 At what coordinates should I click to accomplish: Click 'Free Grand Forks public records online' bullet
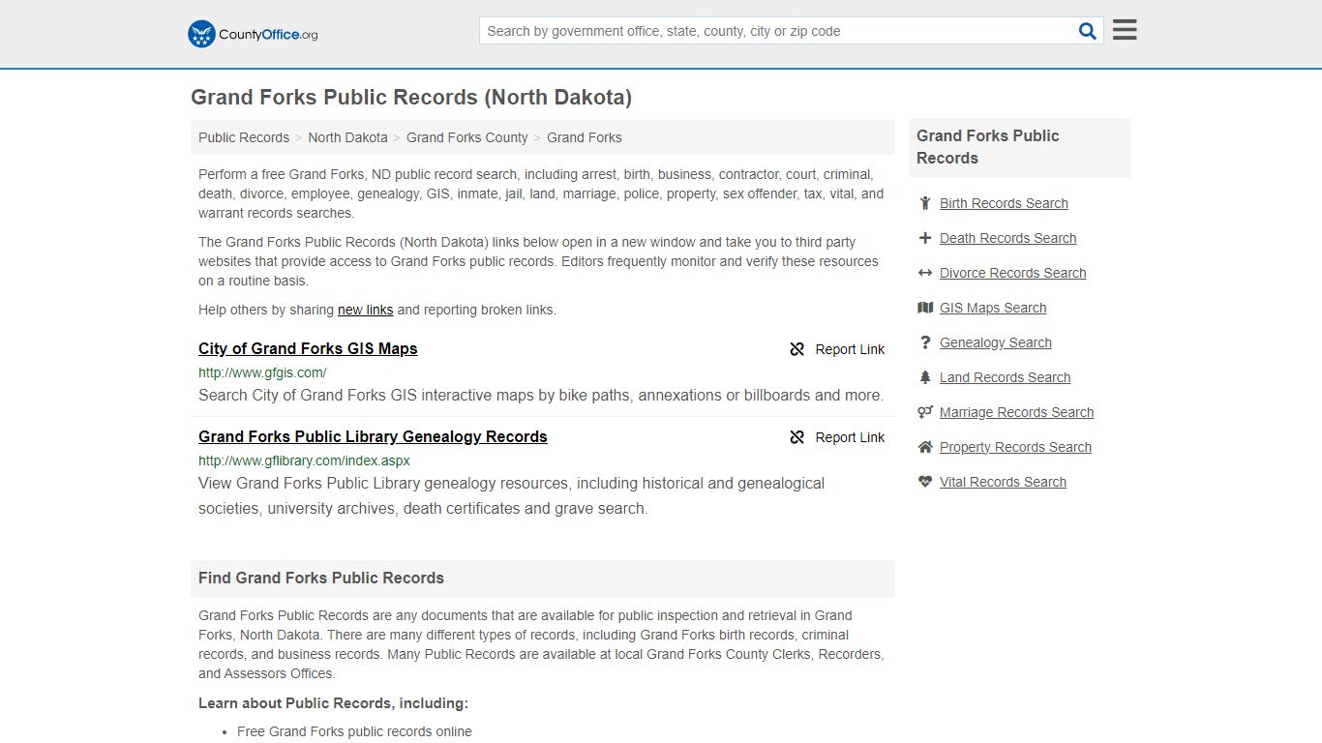[354, 731]
